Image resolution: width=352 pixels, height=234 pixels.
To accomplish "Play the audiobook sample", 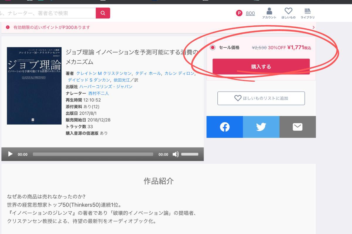I will click(10, 154).
